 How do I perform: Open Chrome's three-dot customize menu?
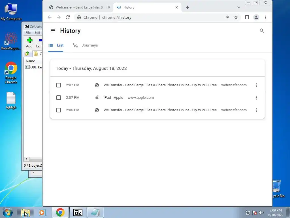coord(265,17)
